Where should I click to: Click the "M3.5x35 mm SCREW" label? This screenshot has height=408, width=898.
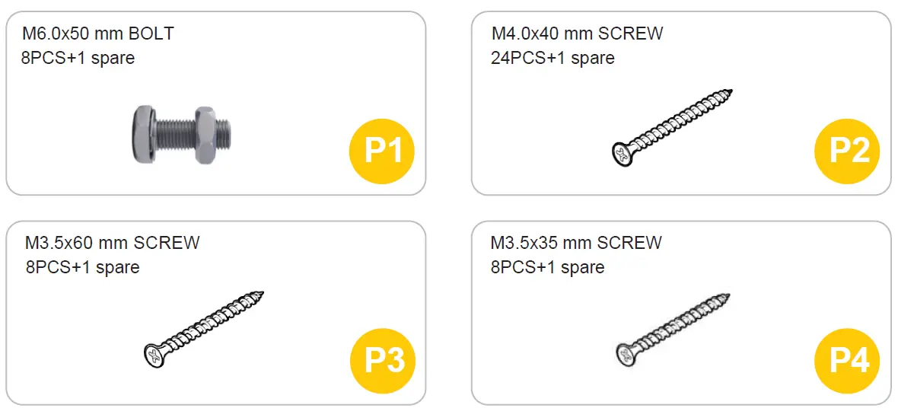pos(576,243)
